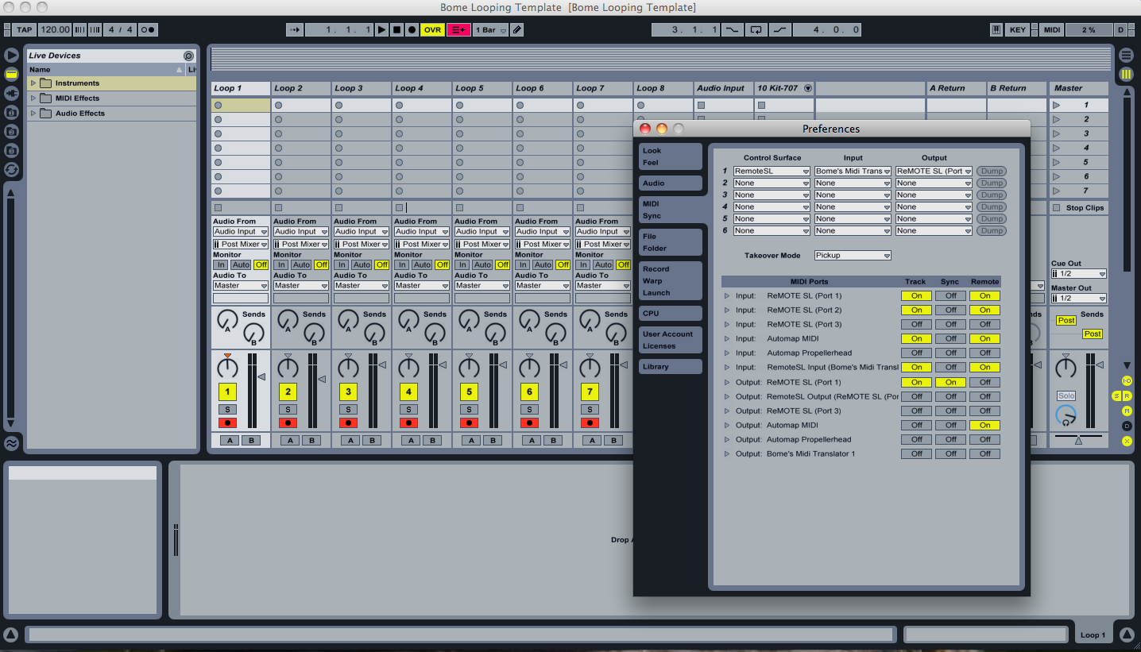Toggle the Sends section S button
1141x652 pixels.
tap(1116, 395)
